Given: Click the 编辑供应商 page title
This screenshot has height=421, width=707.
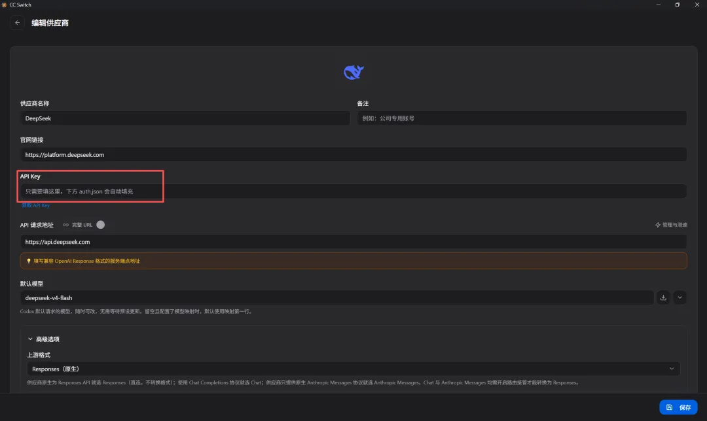Looking at the screenshot, I should 50,23.
